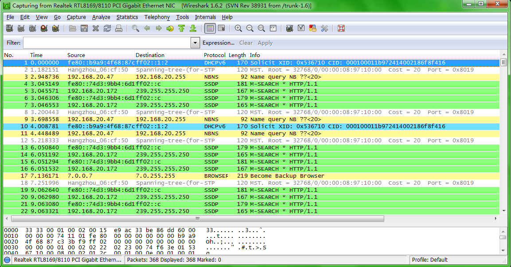Open the File menu
Image resolution: width=511 pixels, height=267 pixels.
[11, 17]
